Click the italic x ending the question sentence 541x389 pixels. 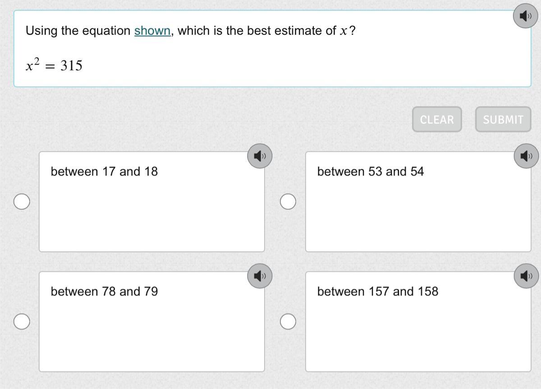344,31
